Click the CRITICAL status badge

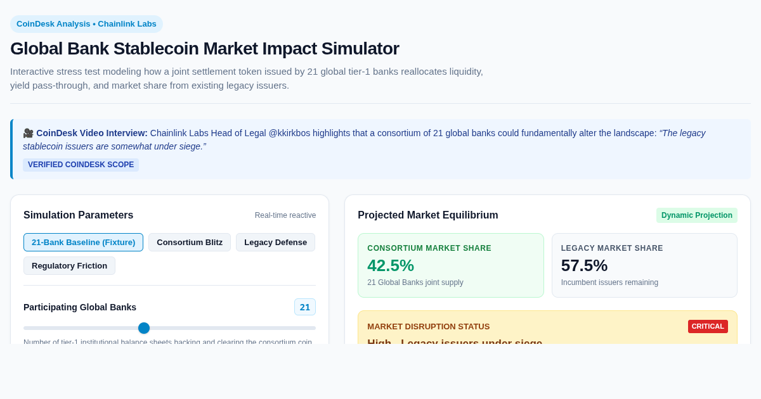coord(708,326)
